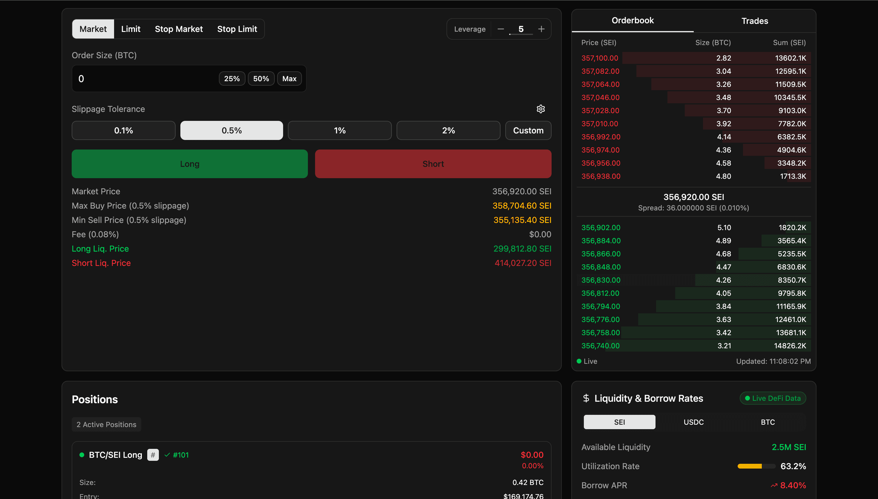Click the mid price 356,920.00 SEI in orderbook

pos(693,197)
